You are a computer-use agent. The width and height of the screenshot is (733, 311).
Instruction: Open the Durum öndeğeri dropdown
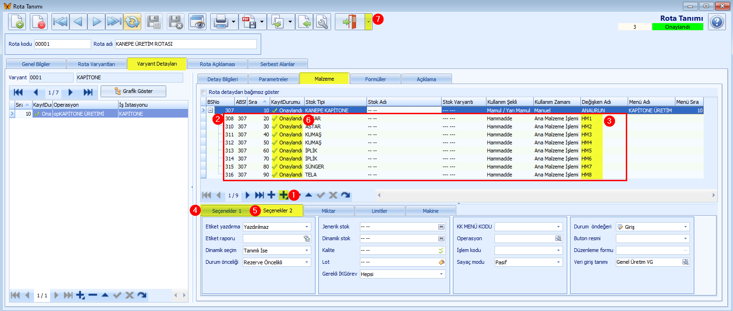point(653,227)
